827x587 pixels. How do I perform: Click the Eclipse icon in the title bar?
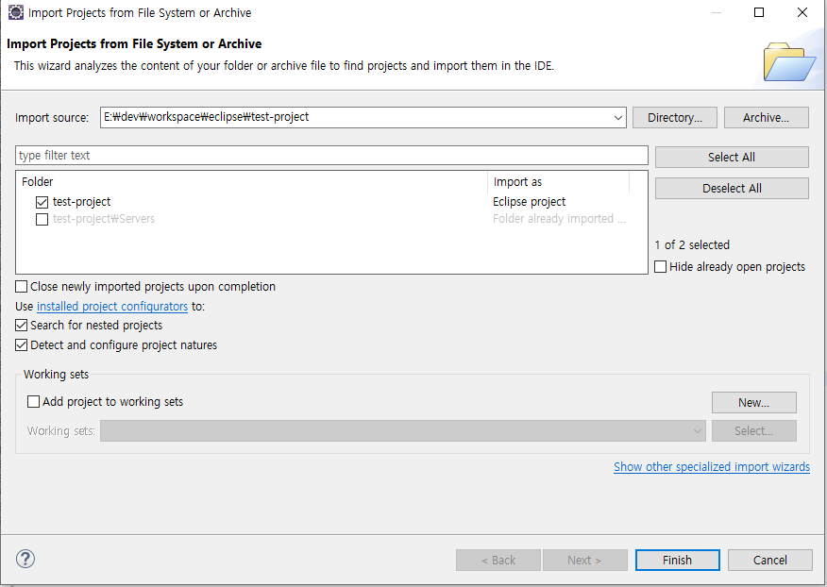pos(16,12)
